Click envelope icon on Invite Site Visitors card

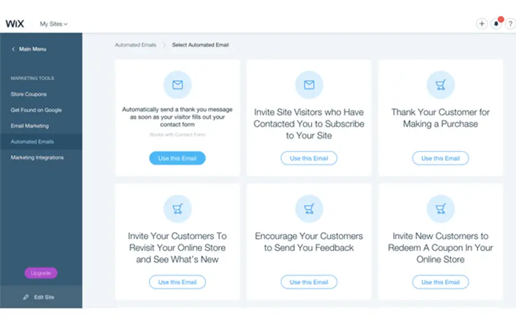coord(309,85)
